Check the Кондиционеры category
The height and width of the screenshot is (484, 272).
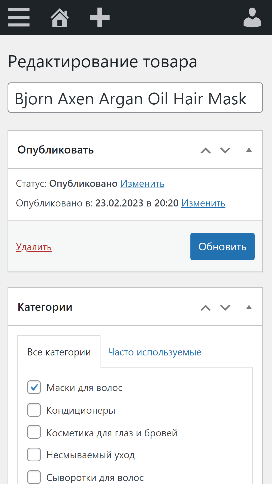34,410
